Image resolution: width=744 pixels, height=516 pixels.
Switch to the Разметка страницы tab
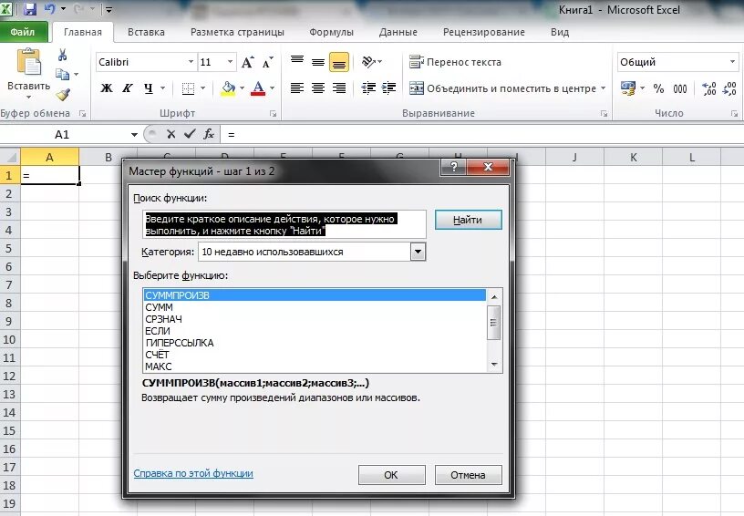(237, 32)
